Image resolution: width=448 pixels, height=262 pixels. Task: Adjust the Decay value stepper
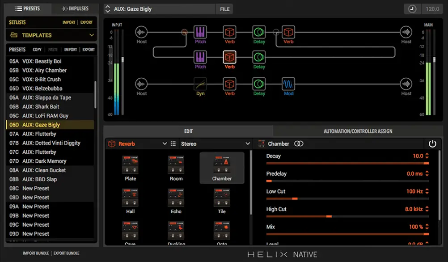[x=427, y=156]
